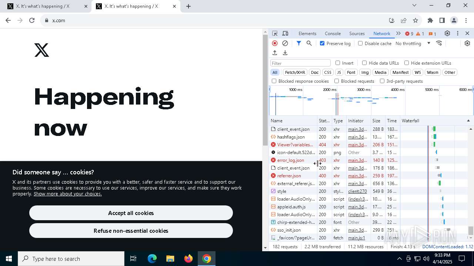Filter requests by CSS type
The width and height of the screenshot is (474, 266).
point(328,72)
